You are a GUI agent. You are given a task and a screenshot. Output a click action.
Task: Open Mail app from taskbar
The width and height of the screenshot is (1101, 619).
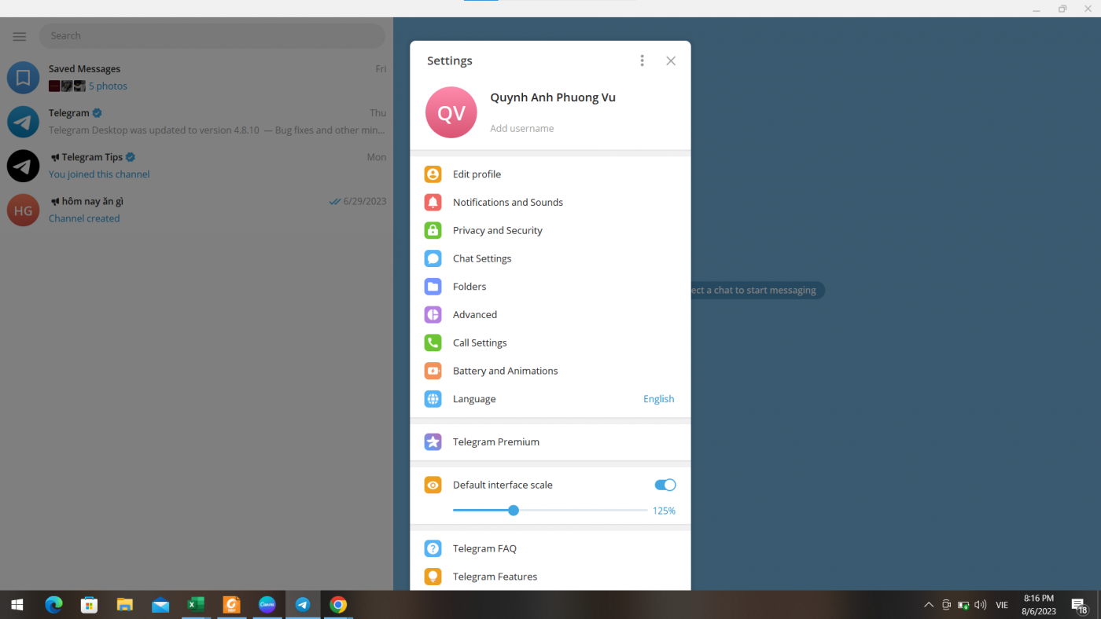point(160,605)
